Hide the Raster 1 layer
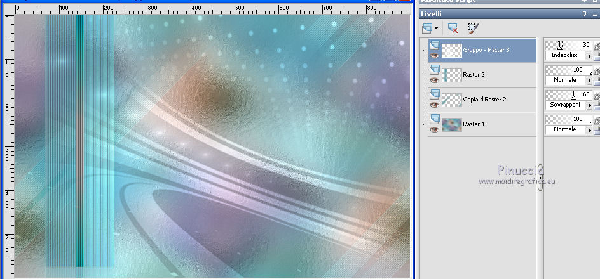This screenshot has width=600, height=279. (434, 130)
